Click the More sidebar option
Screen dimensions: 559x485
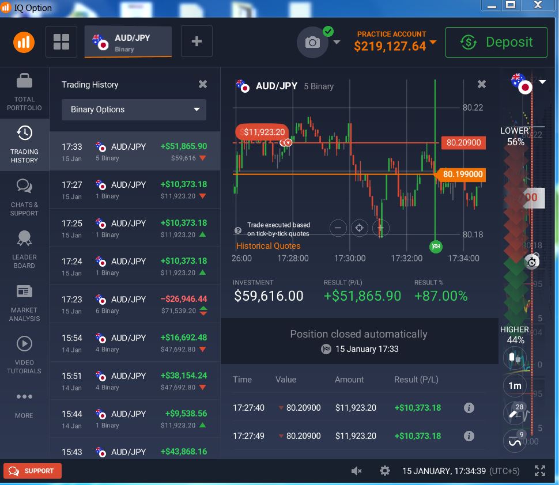pos(24,405)
